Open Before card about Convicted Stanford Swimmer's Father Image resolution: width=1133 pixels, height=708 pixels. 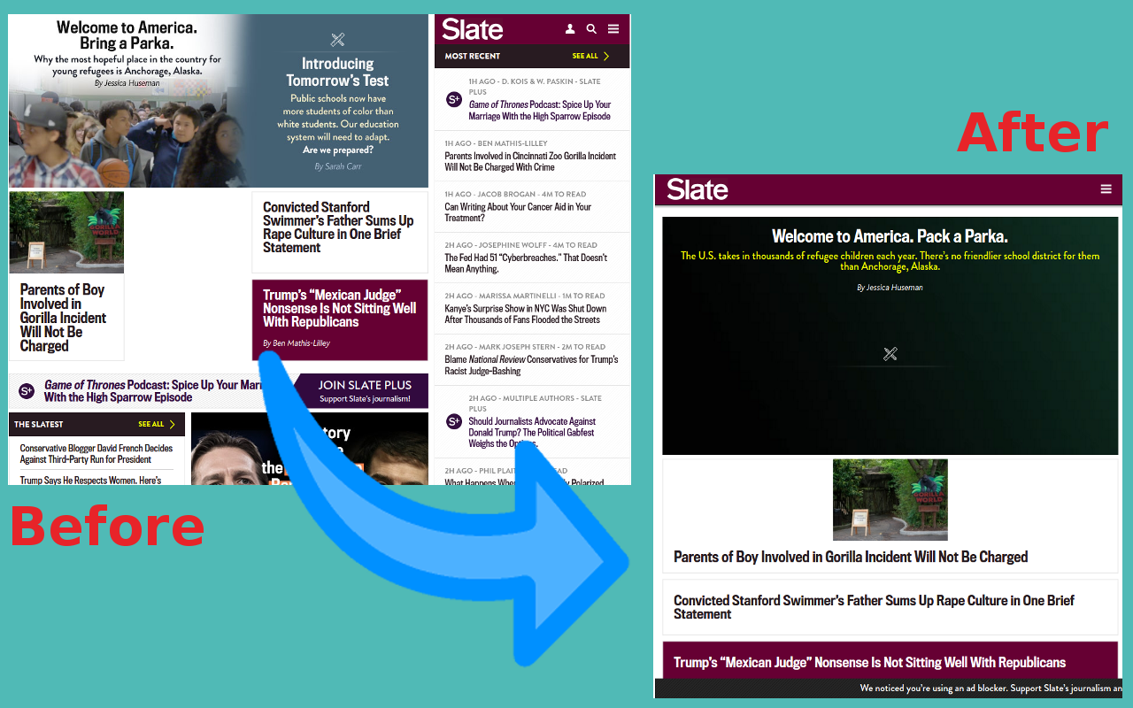339,233
